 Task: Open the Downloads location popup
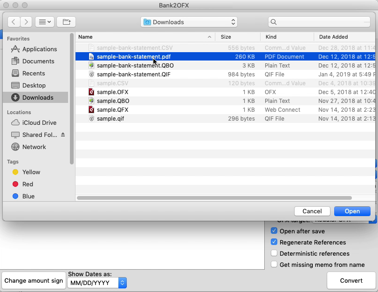tap(189, 22)
